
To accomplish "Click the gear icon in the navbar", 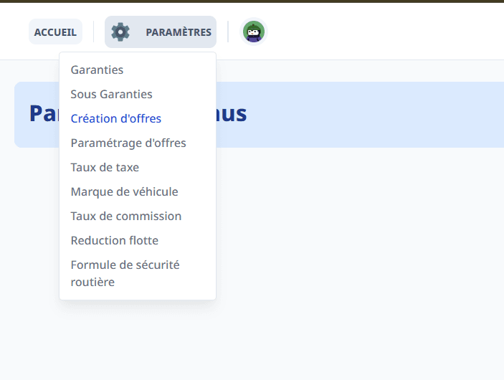I will point(120,32).
